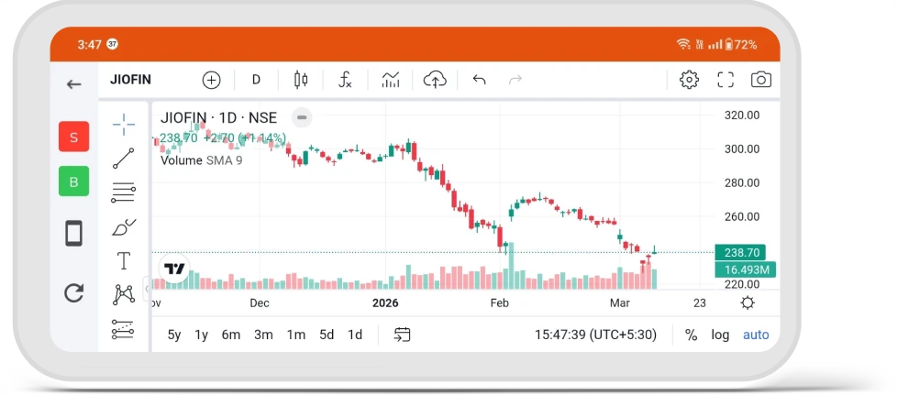
Task: Switch to the 5y time range
Action: 174,335
